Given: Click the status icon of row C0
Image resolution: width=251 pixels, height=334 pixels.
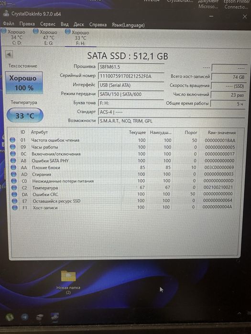Looking at the screenshot, I should 14,181.
